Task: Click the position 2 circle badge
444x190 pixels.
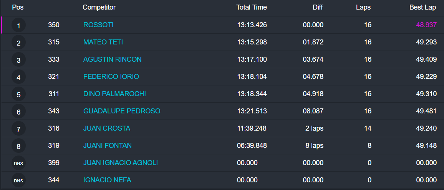Action: pyautogui.click(x=18, y=43)
